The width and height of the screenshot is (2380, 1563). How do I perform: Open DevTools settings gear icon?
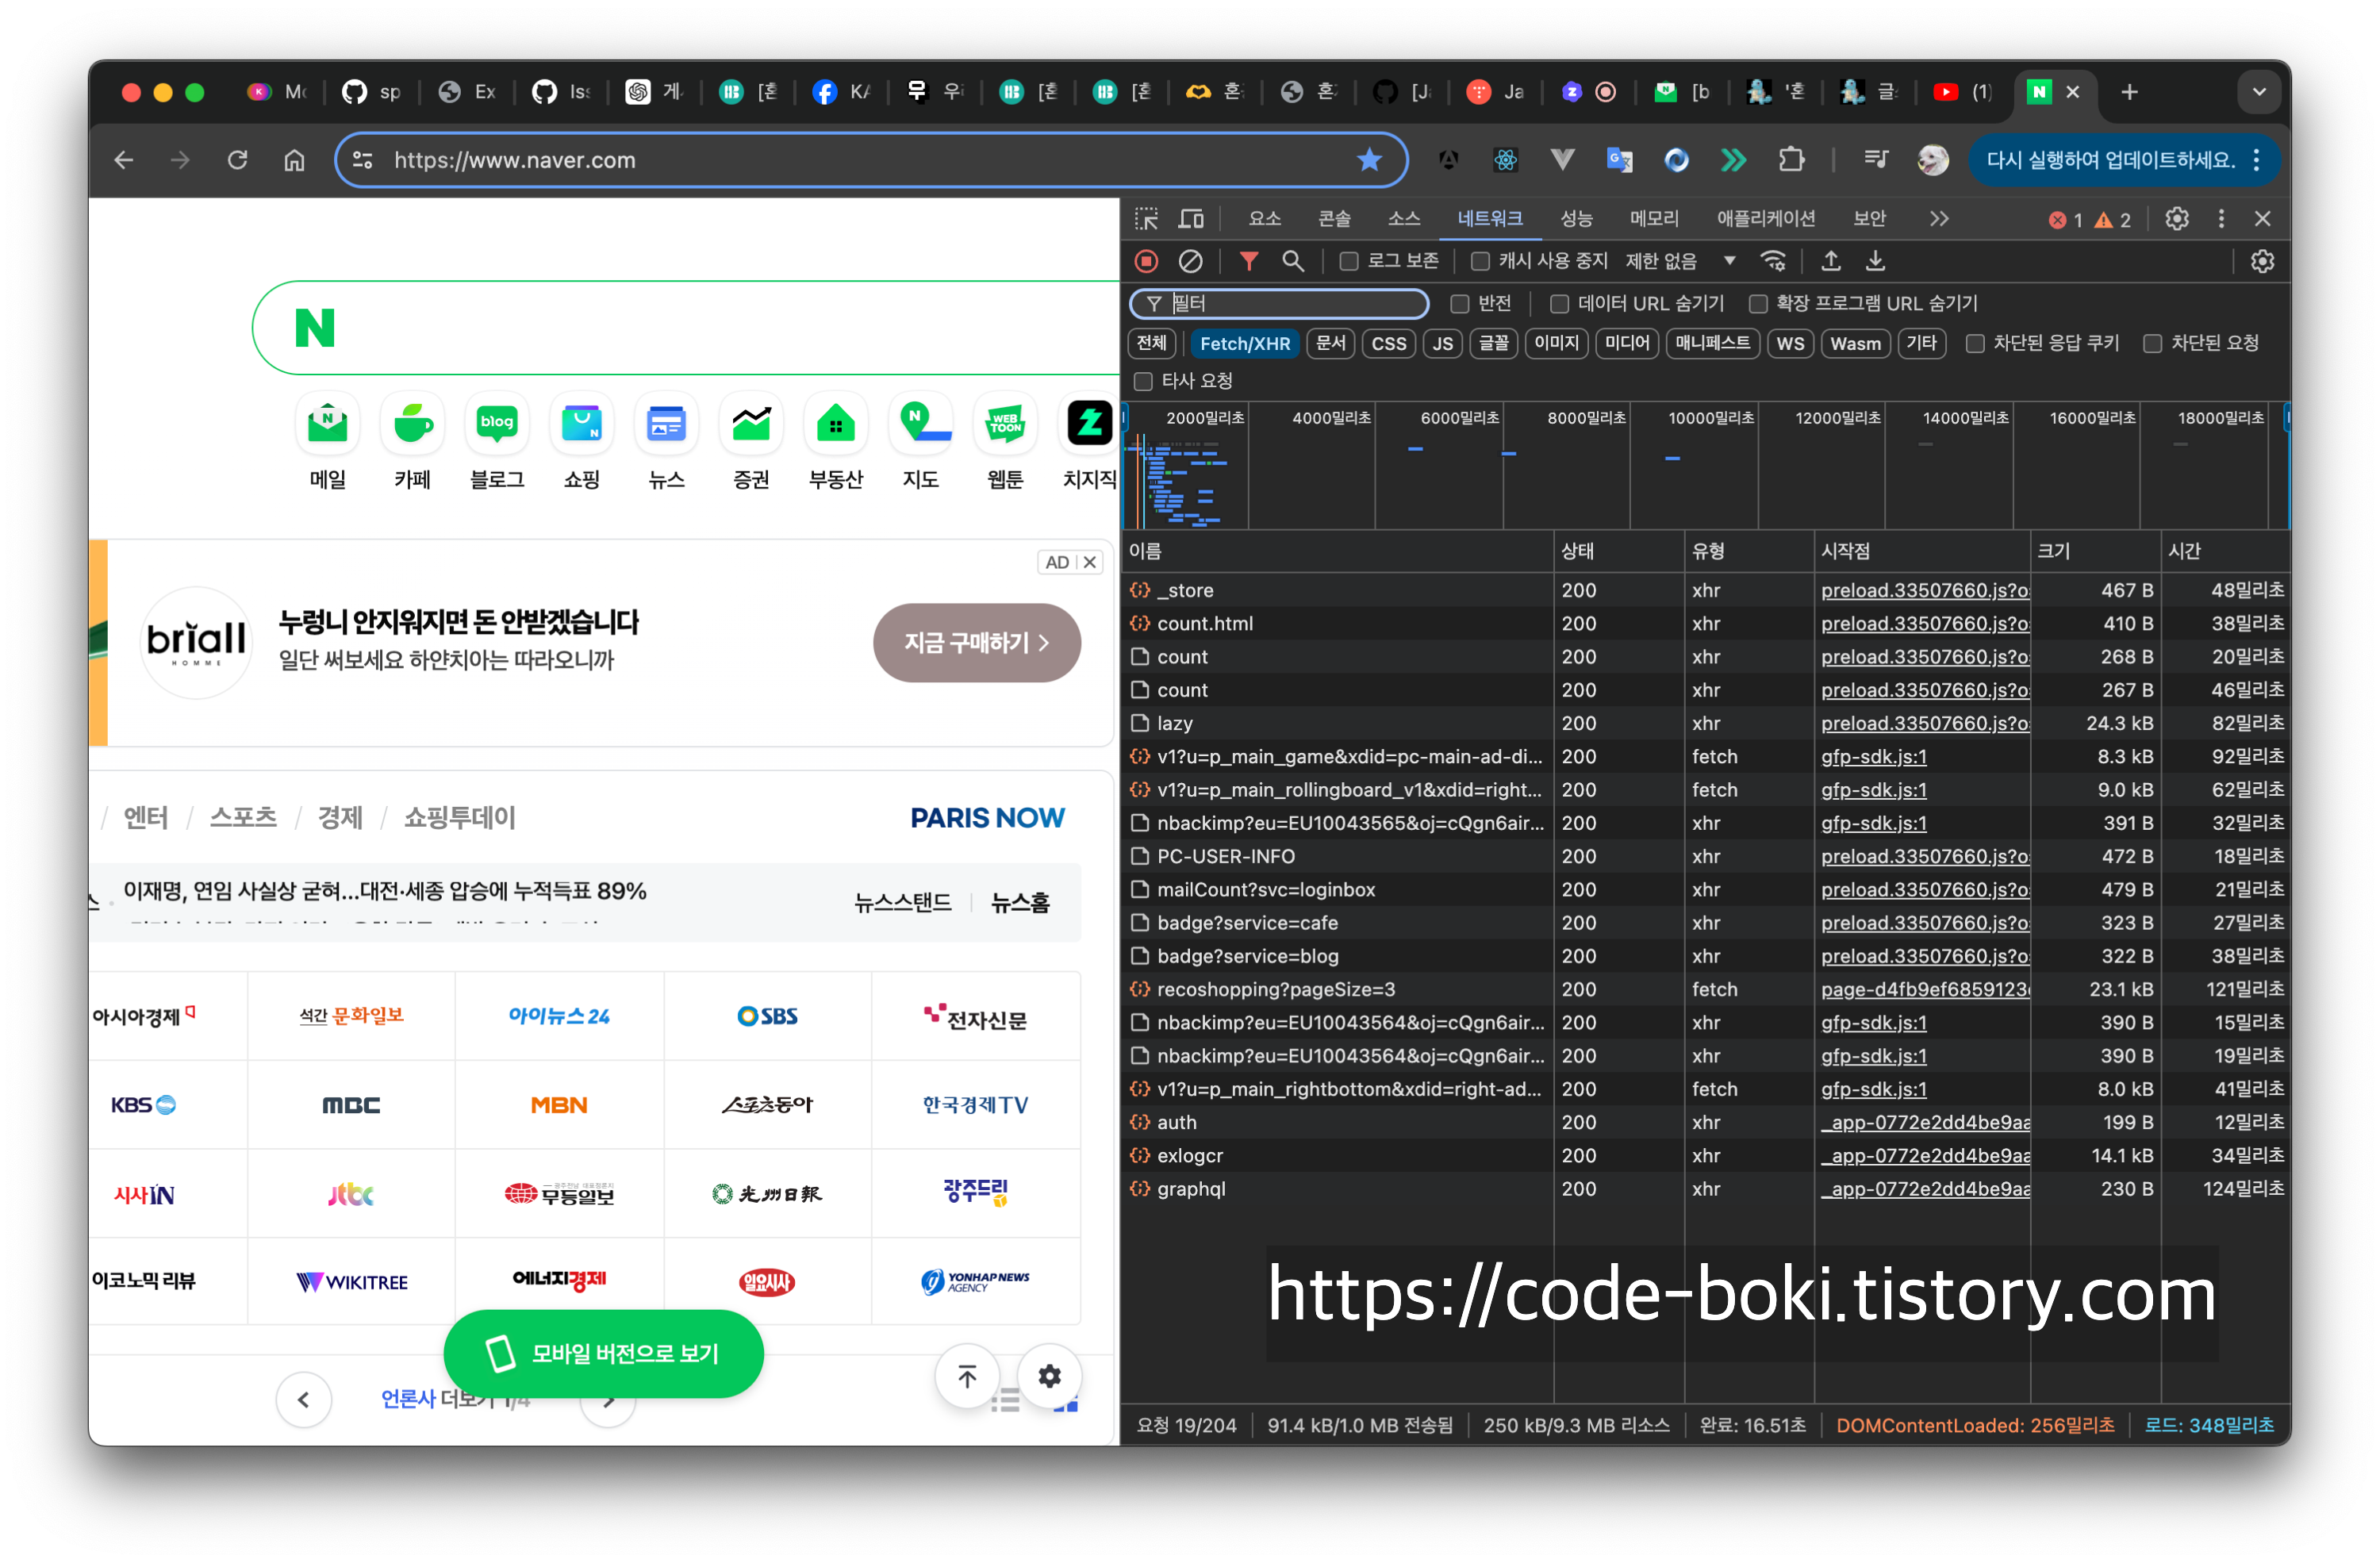(2177, 219)
